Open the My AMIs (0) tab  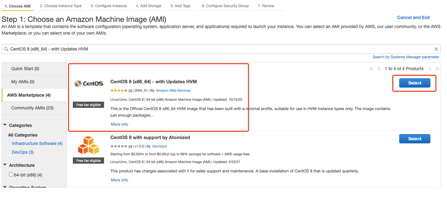(x=34, y=82)
